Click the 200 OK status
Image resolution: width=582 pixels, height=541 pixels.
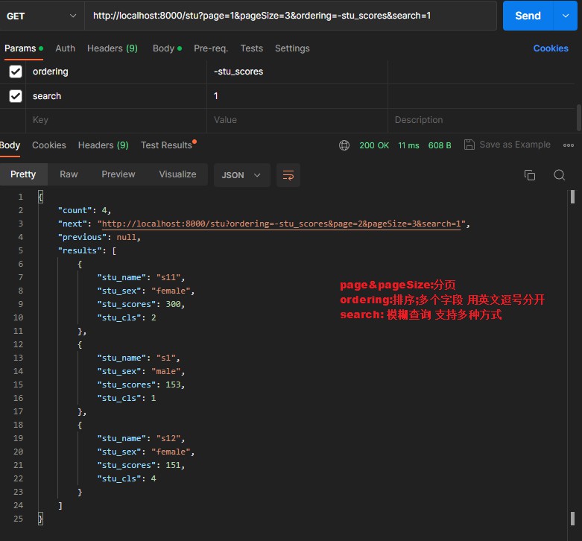pyautogui.click(x=374, y=145)
